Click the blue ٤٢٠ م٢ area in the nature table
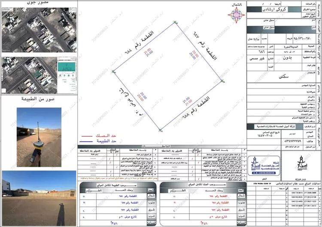Screen dimensions: 322x227 tap(114, 223)
